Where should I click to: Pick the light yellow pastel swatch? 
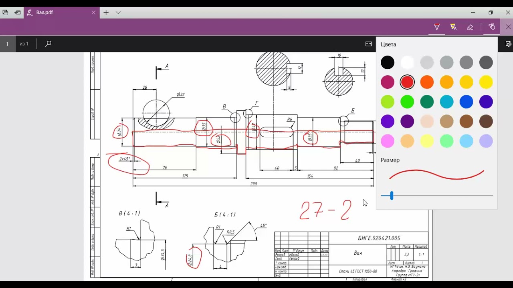(x=427, y=141)
